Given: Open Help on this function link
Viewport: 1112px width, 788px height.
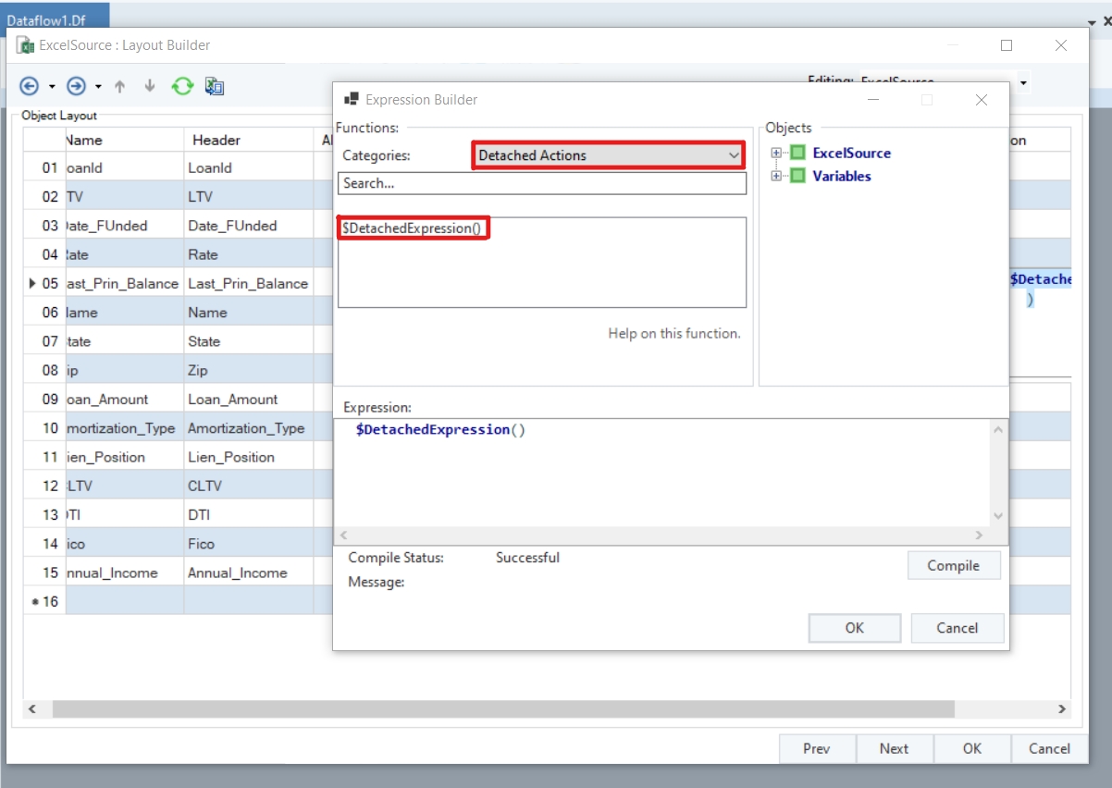Looking at the screenshot, I should pyautogui.click(x=673, y=333).
